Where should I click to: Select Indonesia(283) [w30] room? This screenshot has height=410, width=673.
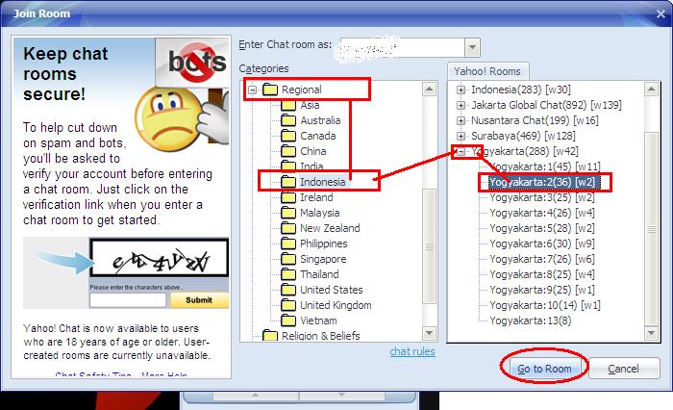click(521, 90)
